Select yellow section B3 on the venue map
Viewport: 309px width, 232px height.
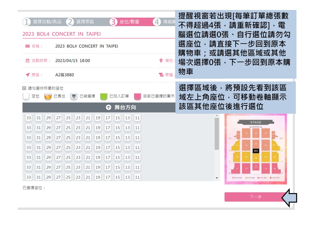coord(237,157)
